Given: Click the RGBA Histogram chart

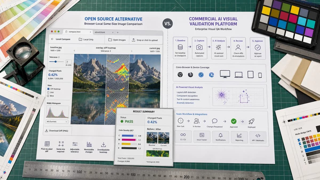Looking at the screenshot, I should tap(58, 111).
